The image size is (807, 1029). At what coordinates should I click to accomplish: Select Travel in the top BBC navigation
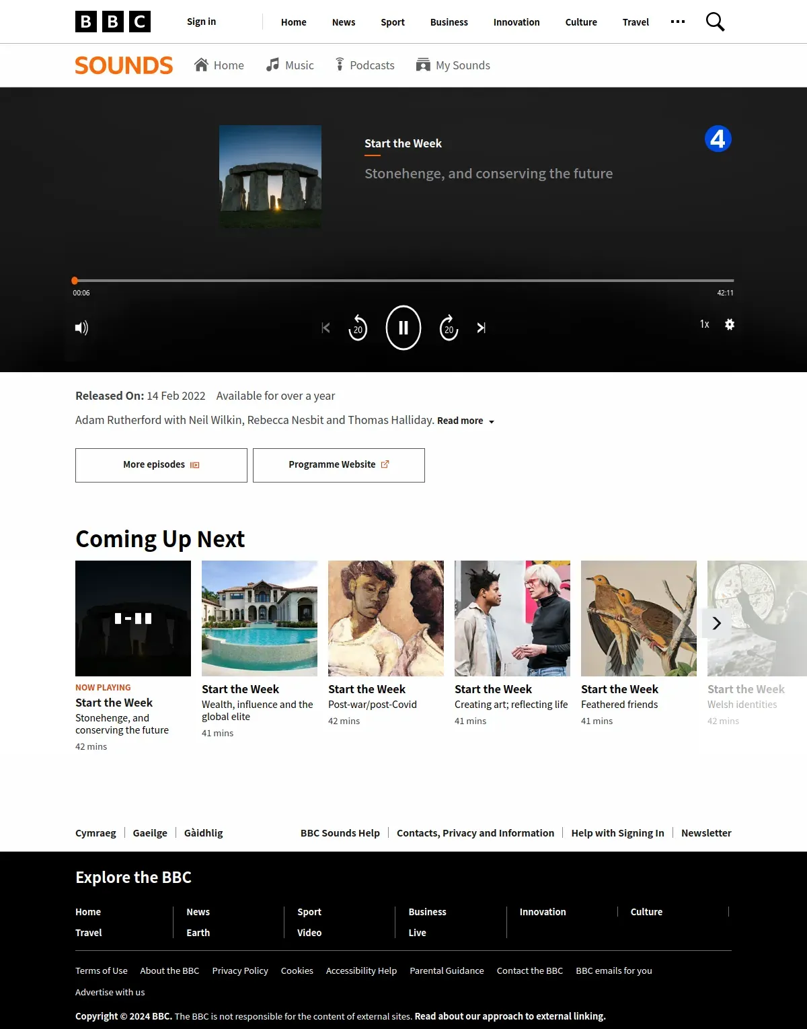tap(636, 22)
